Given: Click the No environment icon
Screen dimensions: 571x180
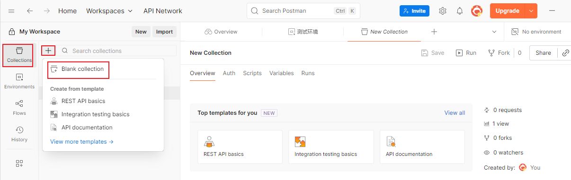Looking at the screenshot, I should (515, 32).
